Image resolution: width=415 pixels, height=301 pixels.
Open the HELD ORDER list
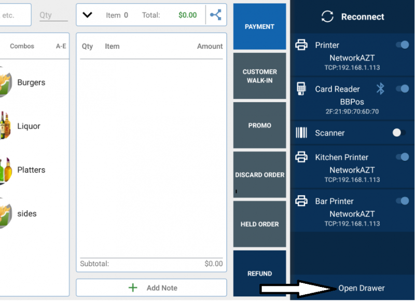tap(259, 224)
